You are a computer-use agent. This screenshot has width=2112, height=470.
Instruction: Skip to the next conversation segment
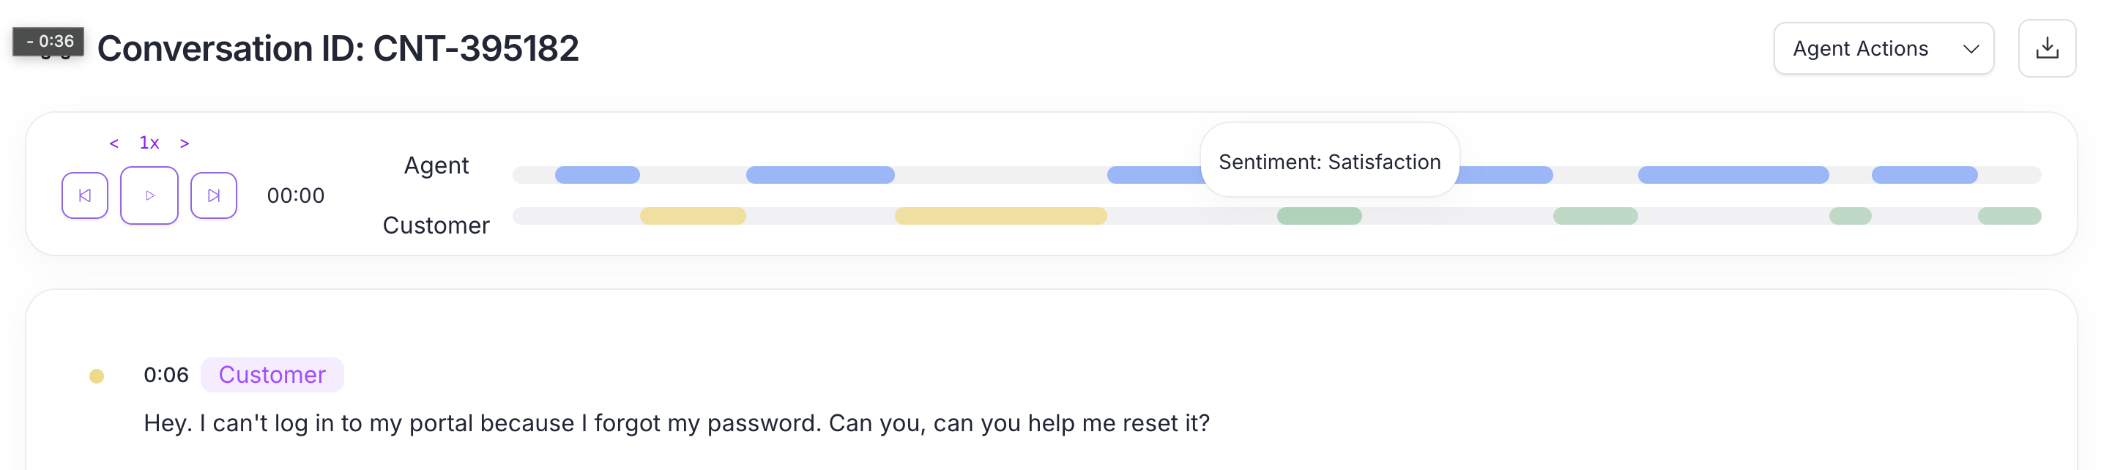(213, 195)
